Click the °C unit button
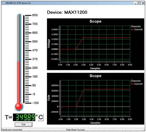The width and height of the screenshot is (146, 132). coord(41,117)
